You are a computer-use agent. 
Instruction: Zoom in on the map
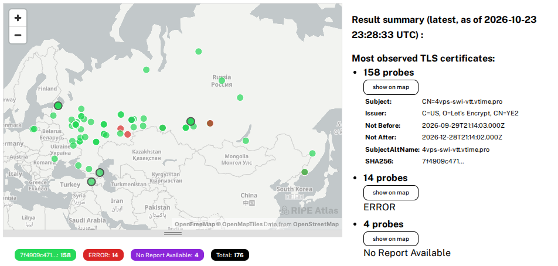point(18,18)
